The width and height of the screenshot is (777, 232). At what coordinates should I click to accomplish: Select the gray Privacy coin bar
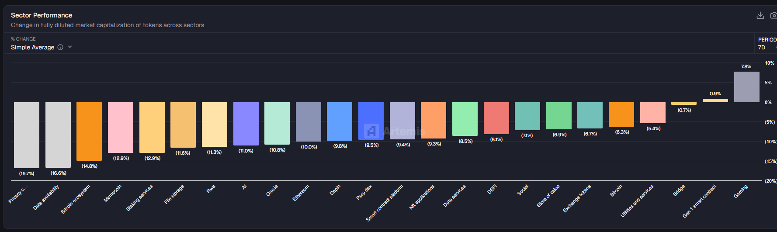[x=27, y=135]
